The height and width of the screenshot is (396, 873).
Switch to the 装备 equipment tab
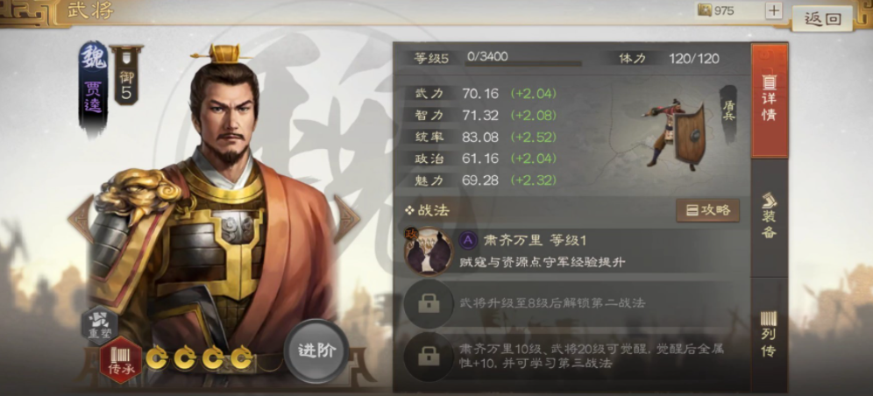click(x=769, y=217)
